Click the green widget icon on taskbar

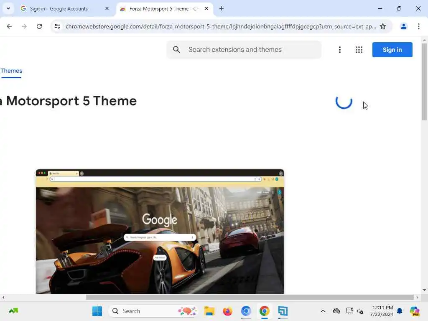(13, 311)
